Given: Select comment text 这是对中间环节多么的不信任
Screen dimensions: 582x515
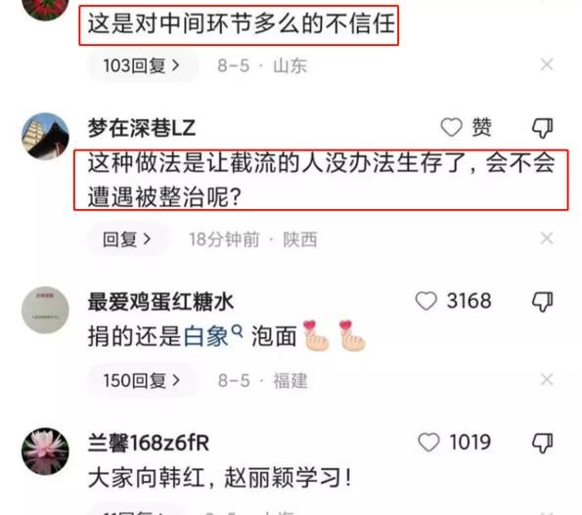Looking at the screenshot, I should [x=241, y=23].
